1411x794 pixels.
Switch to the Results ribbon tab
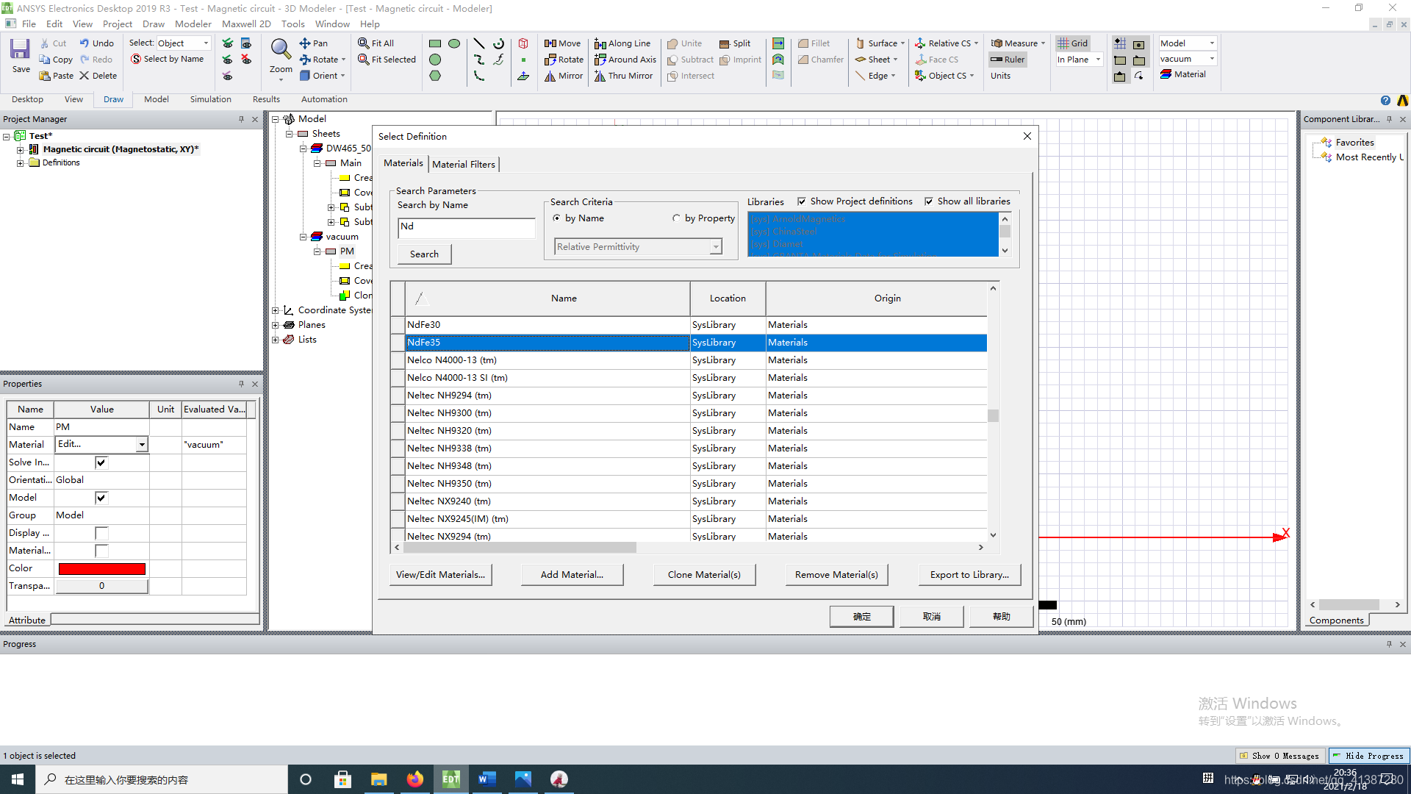(266, 100)
